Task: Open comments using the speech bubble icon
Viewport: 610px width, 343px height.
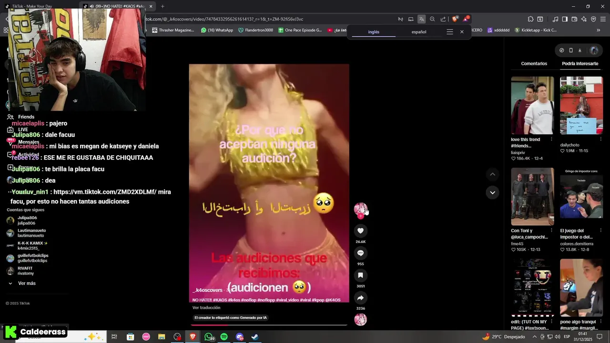Action: [360, 253]
